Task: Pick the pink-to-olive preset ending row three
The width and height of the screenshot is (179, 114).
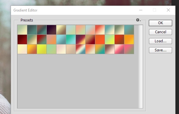Action: pos(129,49)
